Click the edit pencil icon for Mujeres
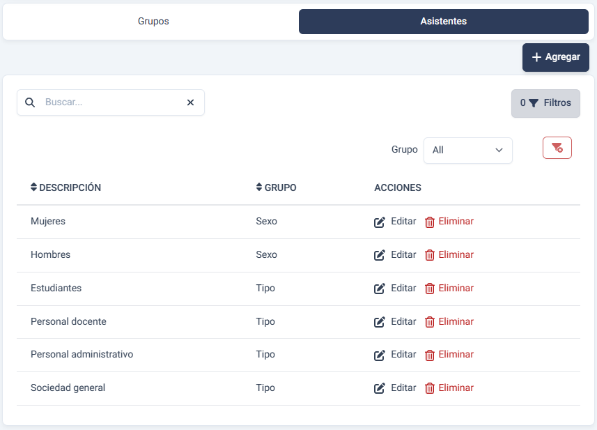The width and height of the screenshot is (597, 430). pos(380,222)
